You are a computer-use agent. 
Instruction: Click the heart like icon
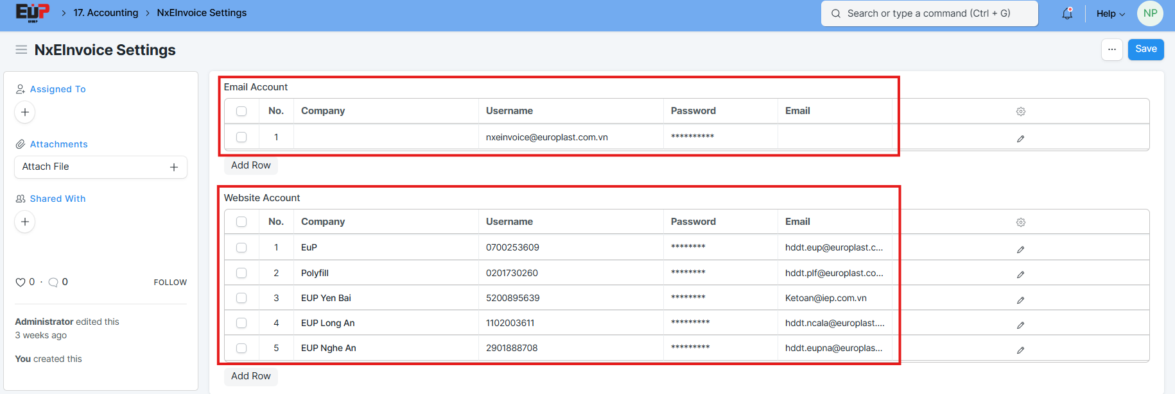point(21,282)
